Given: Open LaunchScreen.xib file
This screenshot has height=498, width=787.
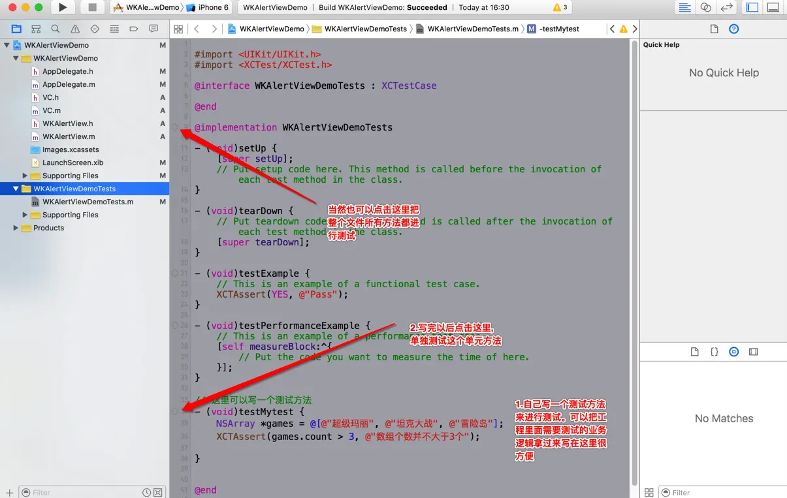Looking at the screenshot, I should coord(72,163).
